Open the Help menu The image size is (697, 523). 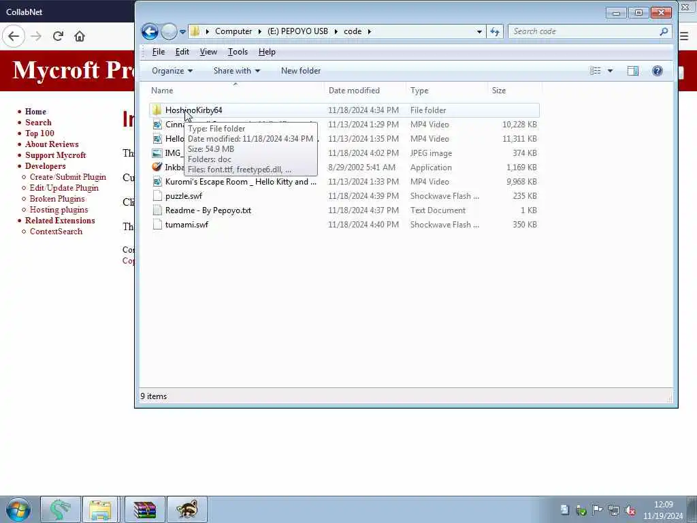click(267, 52)
